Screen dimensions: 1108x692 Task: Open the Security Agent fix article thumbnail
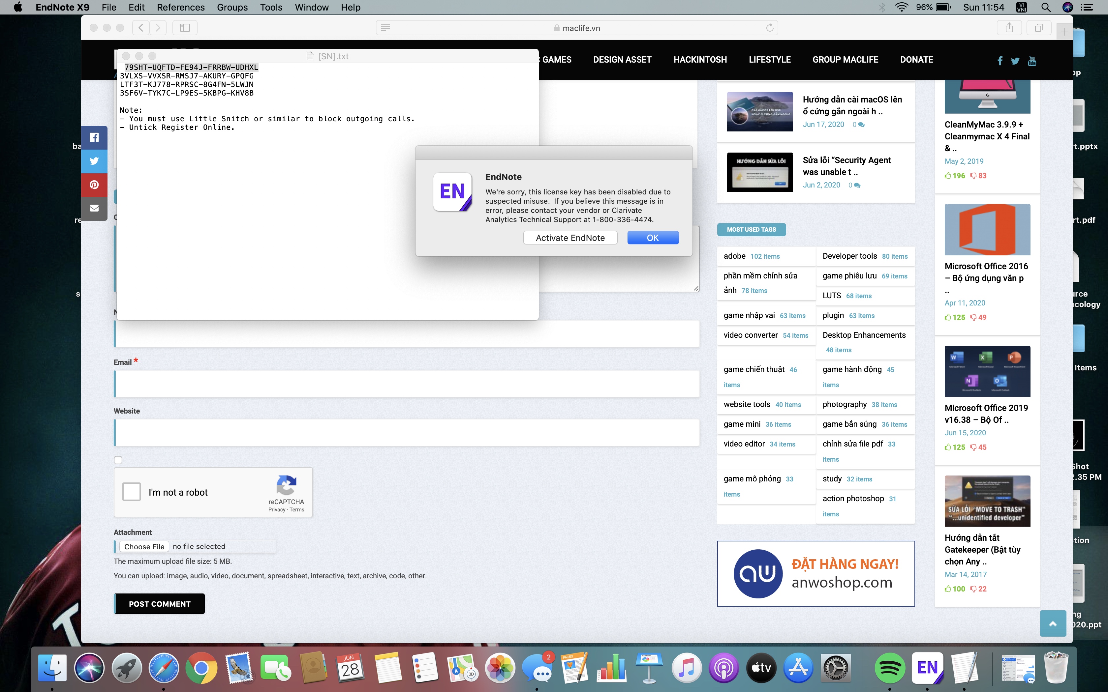759,172
